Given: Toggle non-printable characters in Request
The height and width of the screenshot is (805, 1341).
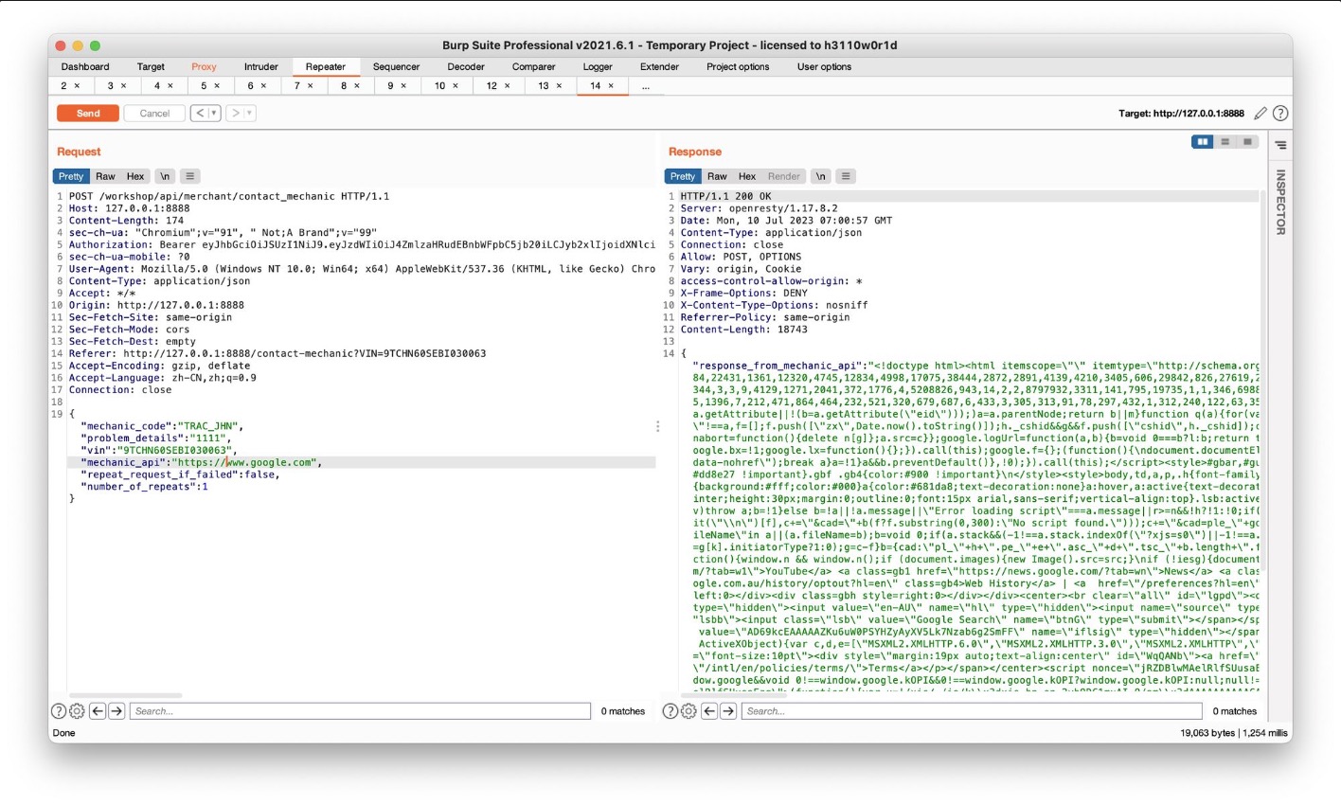Looking at the screenshot, I should pos(165,176).
